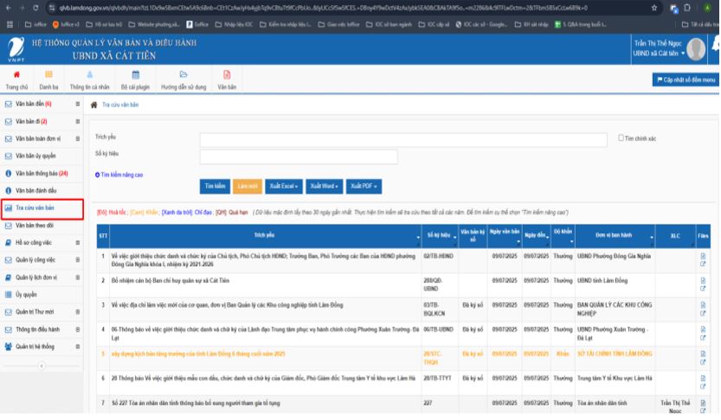The image size is (721, 420).
Task: Open the Danh bạ contacts icon
Action: 48,76
